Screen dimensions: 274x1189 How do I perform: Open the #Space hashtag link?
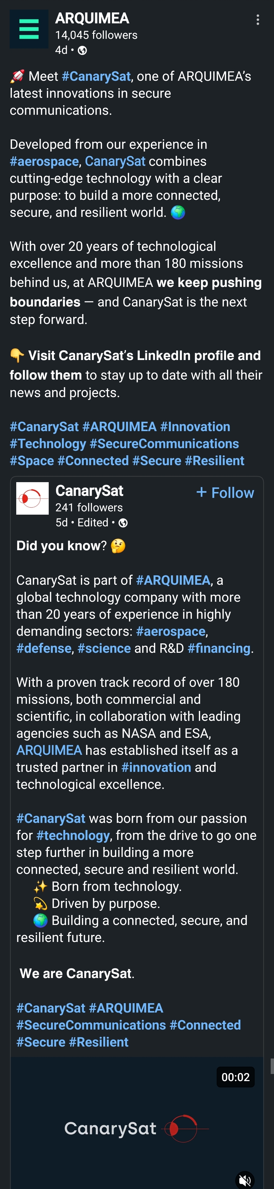32,461
